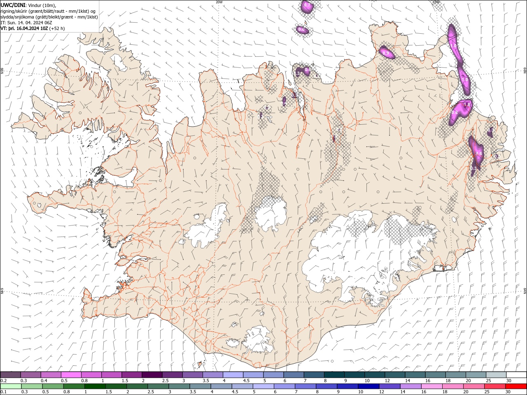The image size is (527, 395).
Task: Click the 'slydda/snjókoma' legend description line
Action: 49,17
